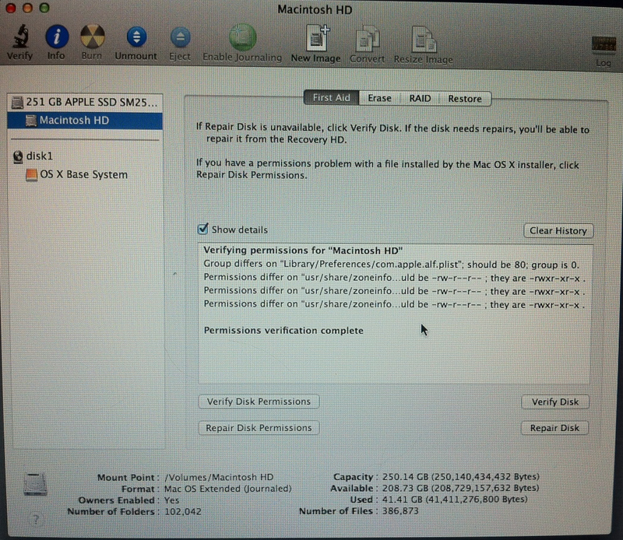The image size is (623, 540).
Task: Click Format value Mac OS Extended (Journaled)
Action: pyautogui.click(x=227, y=489)
